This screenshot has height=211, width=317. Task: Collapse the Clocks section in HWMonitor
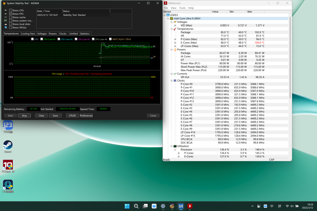[x=171, y=81]
